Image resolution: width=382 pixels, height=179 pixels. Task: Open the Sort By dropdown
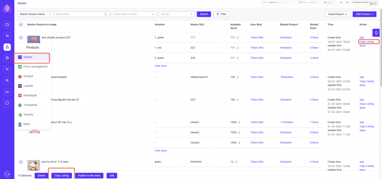(x=176, y=14)
